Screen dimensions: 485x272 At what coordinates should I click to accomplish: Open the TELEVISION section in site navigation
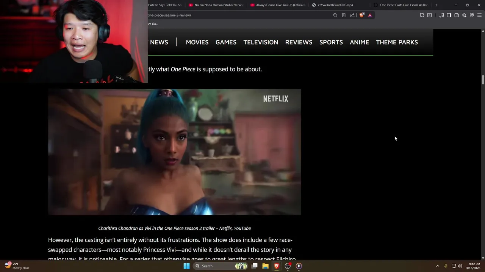click(x=261, y=42)
